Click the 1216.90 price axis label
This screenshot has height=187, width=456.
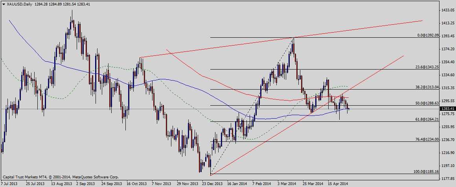tap(447, 152)
